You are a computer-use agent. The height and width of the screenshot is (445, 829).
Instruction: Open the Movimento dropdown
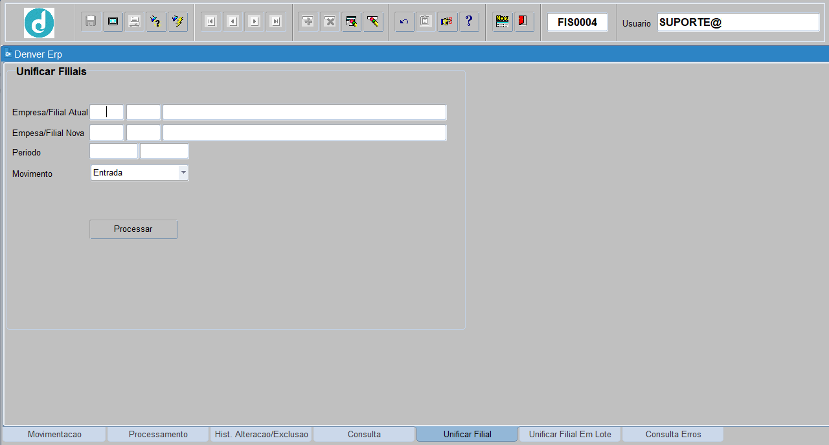[x=183, y=173]
